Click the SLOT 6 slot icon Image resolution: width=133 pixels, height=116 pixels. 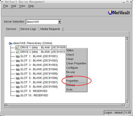pos(18,78)
